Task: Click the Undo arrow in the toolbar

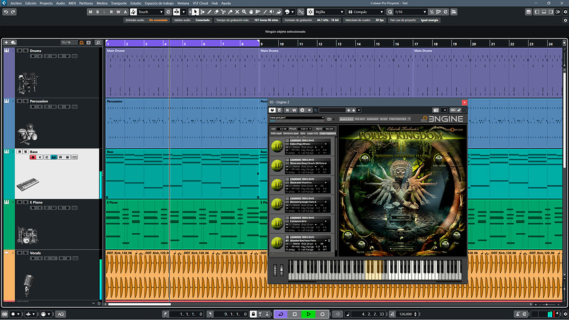Action: tap(6, 12)
